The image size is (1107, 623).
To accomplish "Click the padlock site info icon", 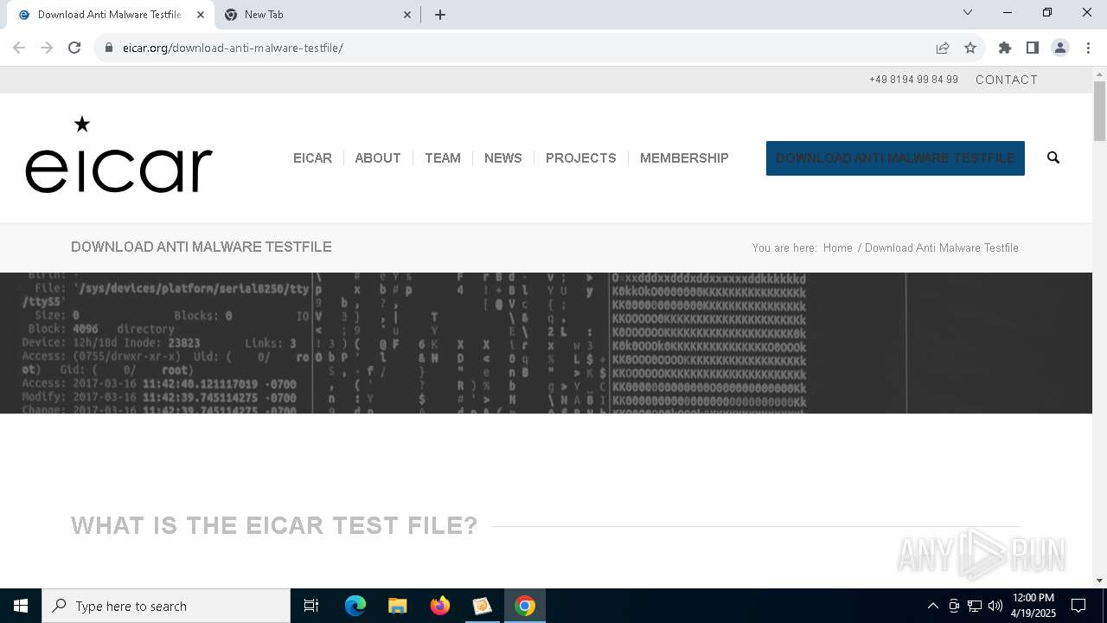I will (x=109, y=48).
